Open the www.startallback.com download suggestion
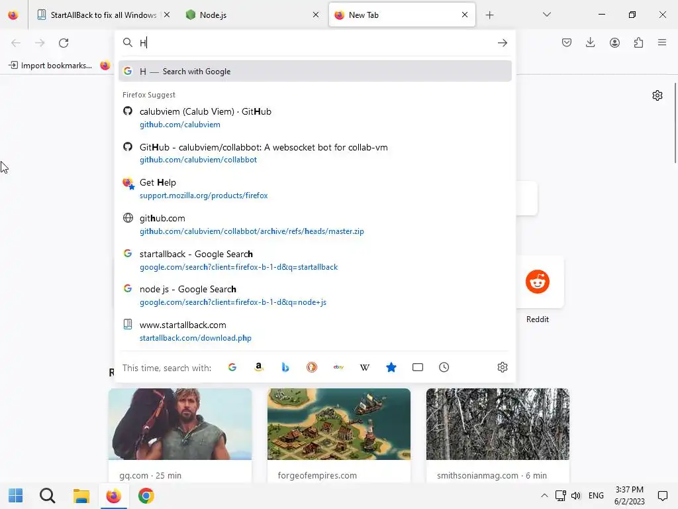 click(x=315, y=331)
